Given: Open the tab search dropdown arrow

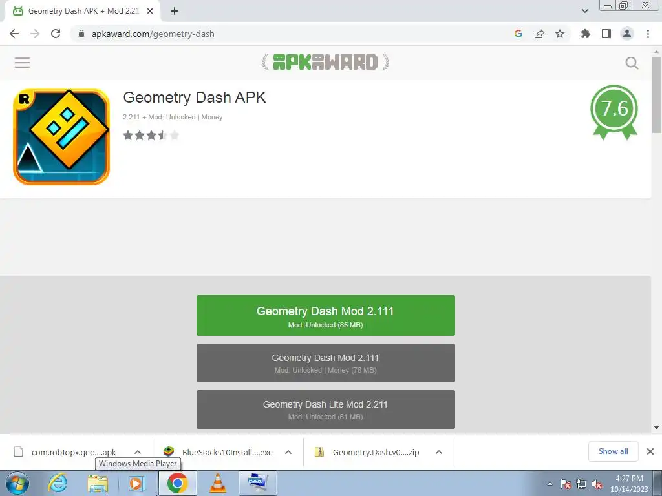Looking at the screenshot, I should [584, 11].
